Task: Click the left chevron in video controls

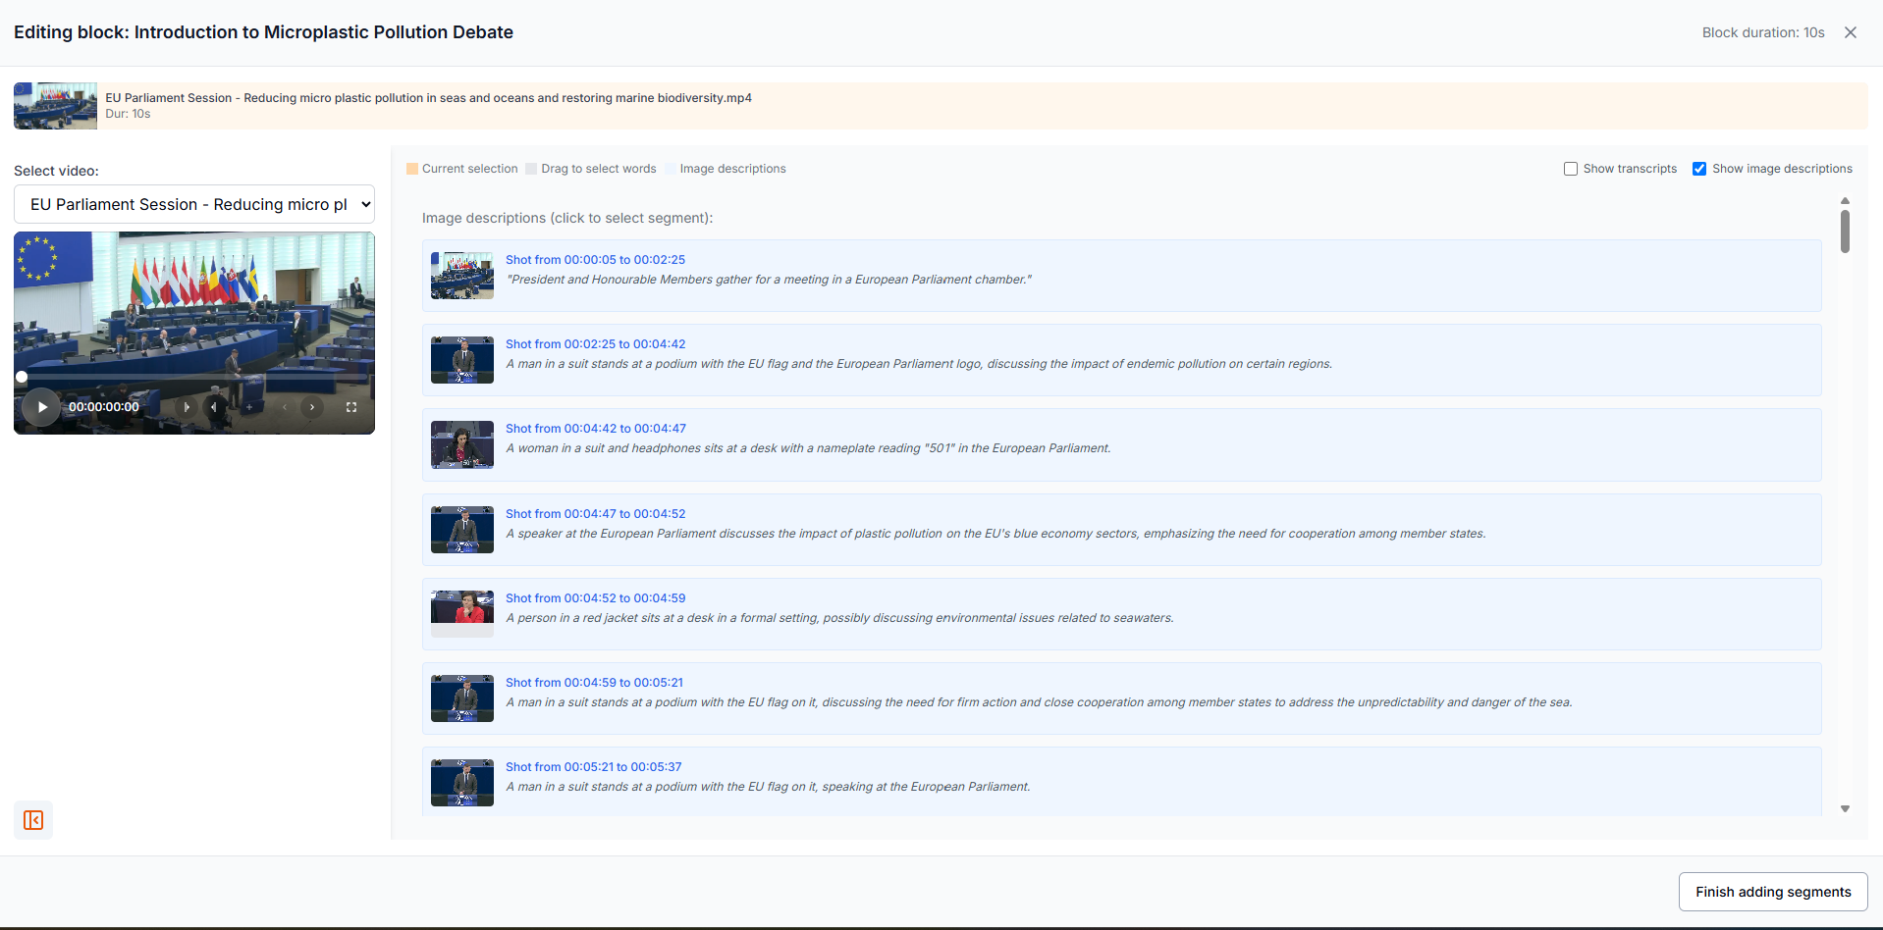Action: (285, 407)
